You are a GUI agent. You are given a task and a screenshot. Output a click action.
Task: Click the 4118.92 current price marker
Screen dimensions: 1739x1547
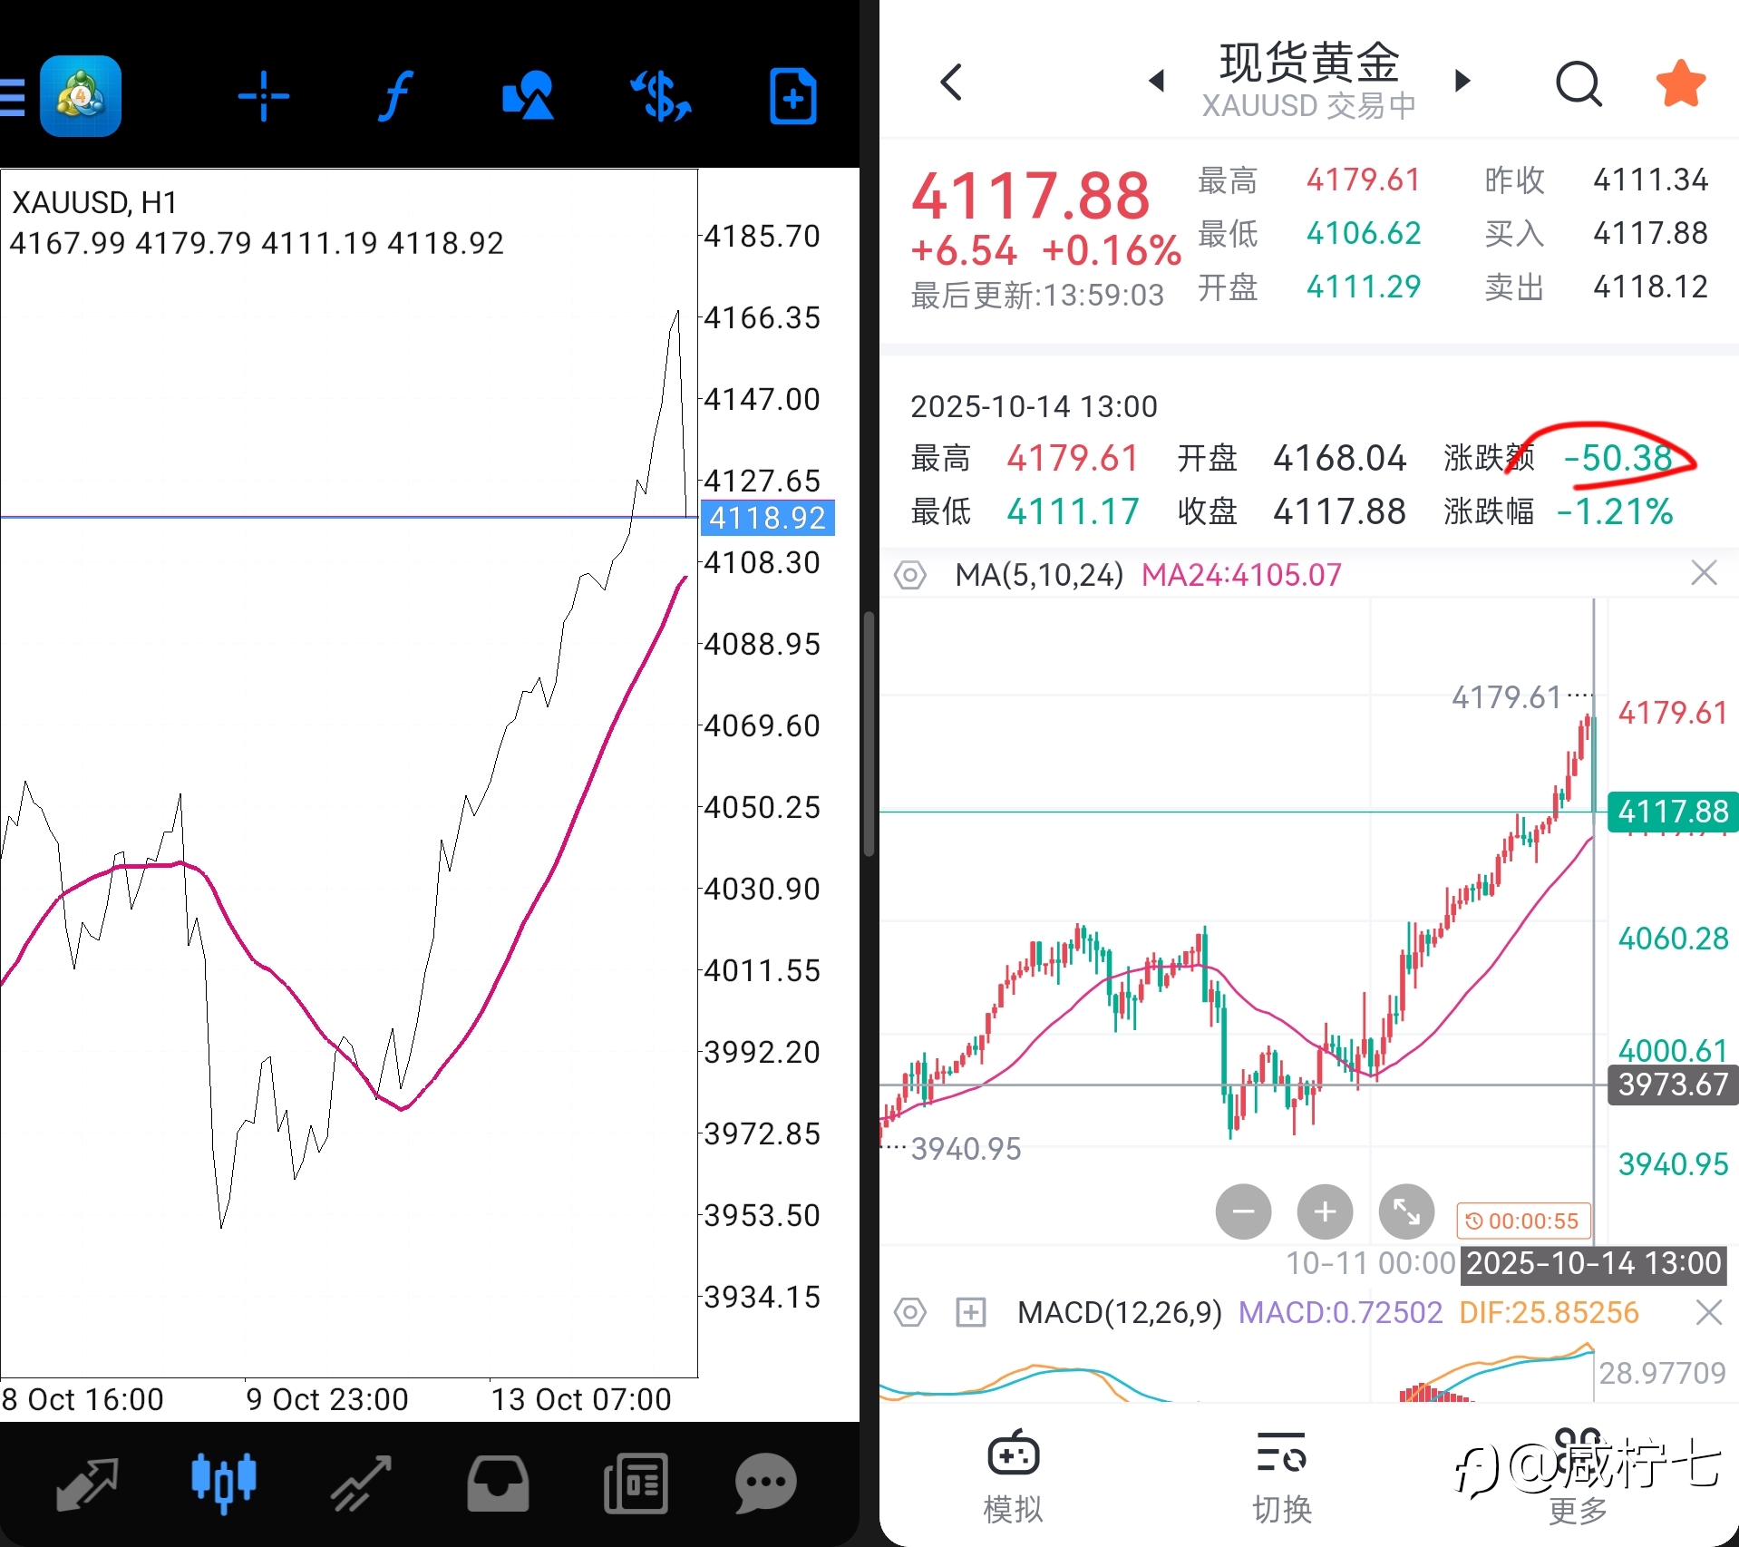click(x=767, y=518)
